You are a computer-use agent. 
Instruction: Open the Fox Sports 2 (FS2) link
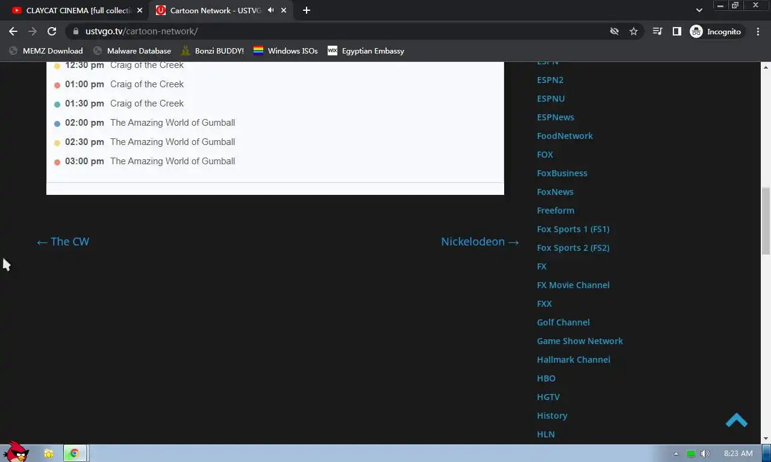(573, 247)
